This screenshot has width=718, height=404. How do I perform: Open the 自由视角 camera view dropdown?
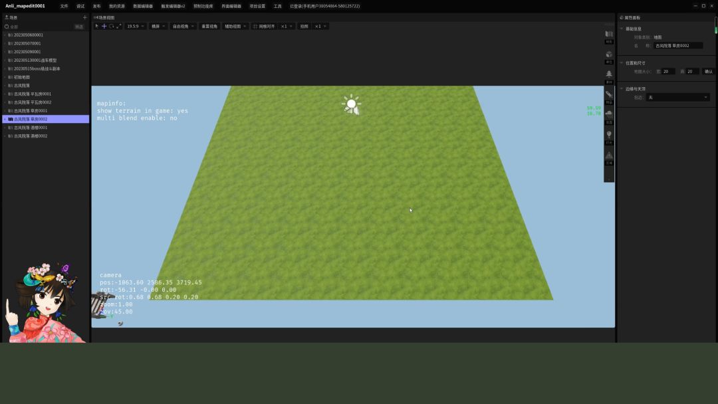click(181, 27)
